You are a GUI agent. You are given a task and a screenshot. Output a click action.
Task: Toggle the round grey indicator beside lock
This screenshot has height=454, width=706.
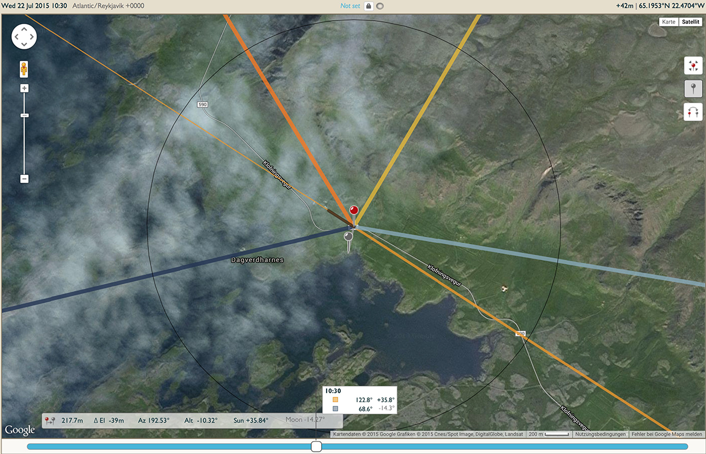pos(380,6)
